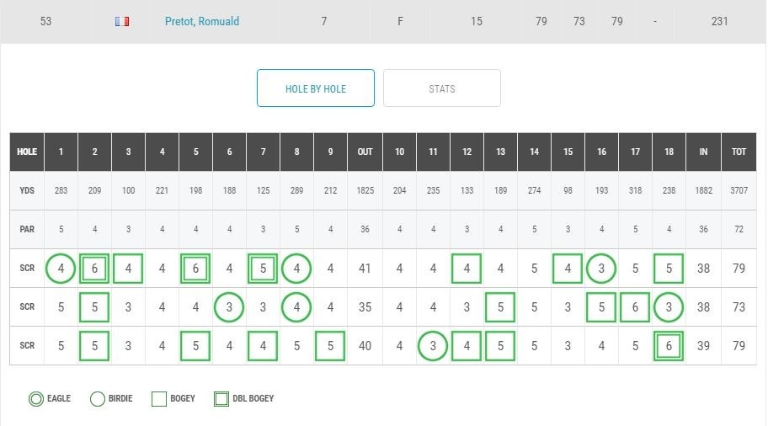Click round three hole 11 birdie circle
This screenshot has height=426, width=768.
coord(433,346)
